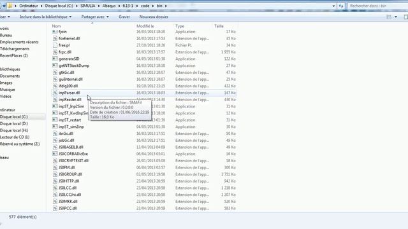This screenshot has height=229, width=408.
Task: Expand breadcrumb arrow after bin
Action: pyautogui.click(x=166, y=6)
